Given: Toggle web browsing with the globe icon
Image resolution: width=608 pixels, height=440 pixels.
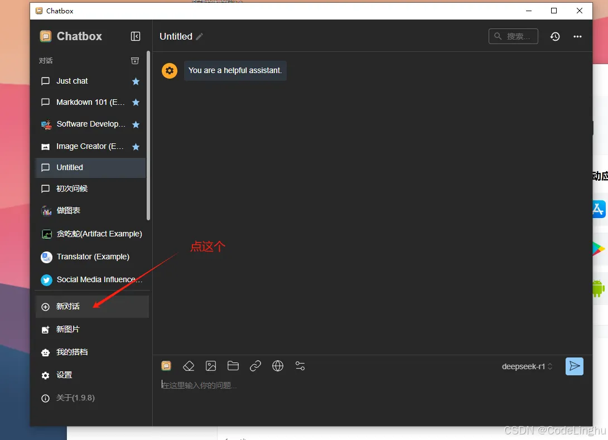Looking at the screenshot, I should coord(278,366).
